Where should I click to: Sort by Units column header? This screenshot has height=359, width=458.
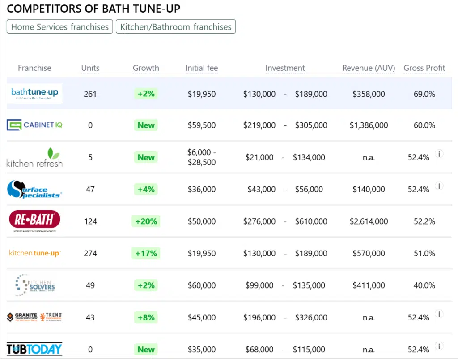pos(90,68)
